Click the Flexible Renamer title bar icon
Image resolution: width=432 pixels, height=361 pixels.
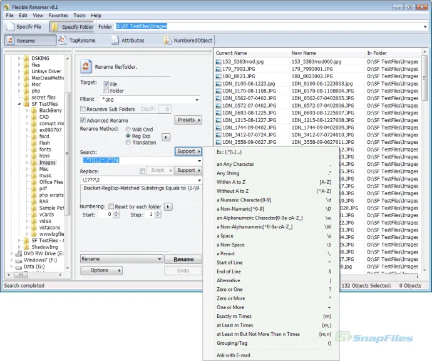pyautogui.click(x=7, y=7)
